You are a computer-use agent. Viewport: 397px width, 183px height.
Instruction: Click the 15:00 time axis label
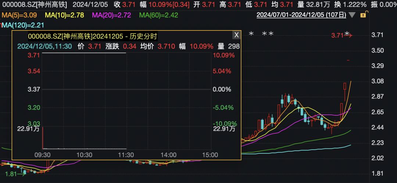211,155
